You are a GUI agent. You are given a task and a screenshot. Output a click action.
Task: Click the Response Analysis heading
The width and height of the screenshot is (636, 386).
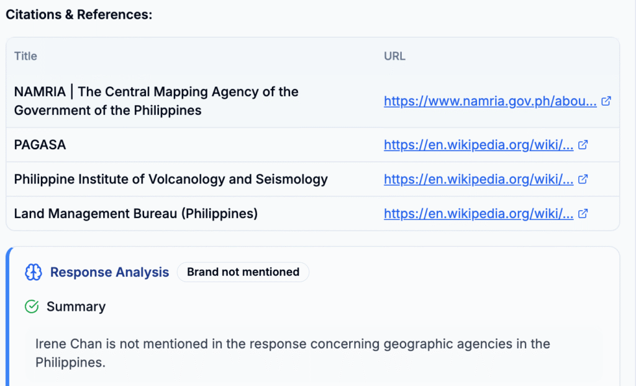(109, 272)
